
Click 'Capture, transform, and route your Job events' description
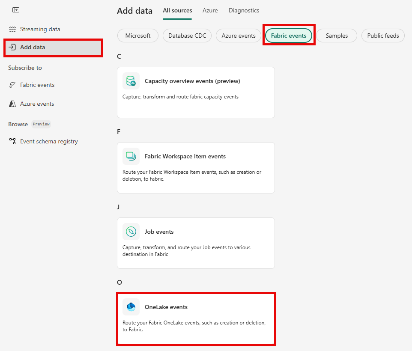tap(186, 251)
